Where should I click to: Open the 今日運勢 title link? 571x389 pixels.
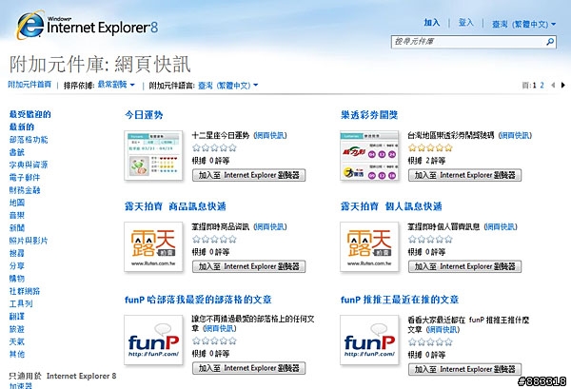click(144, 115)
